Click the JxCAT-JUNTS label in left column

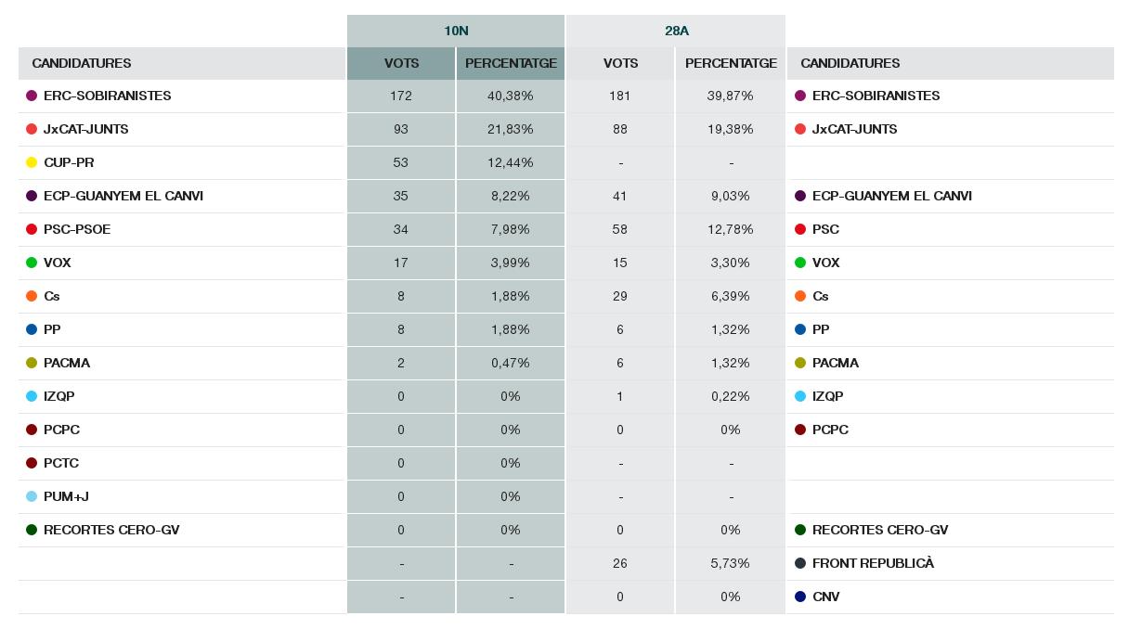coord(86,129)
